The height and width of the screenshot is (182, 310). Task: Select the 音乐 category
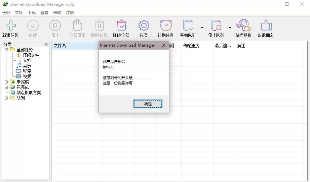pos(27,66)
